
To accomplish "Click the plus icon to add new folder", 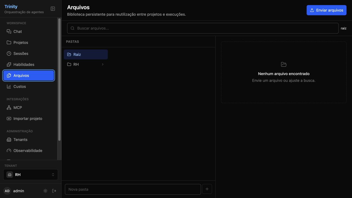I will coord(207,189).
